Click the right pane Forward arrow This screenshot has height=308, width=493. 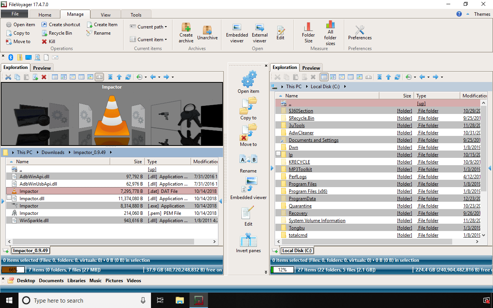pos(436,77)
